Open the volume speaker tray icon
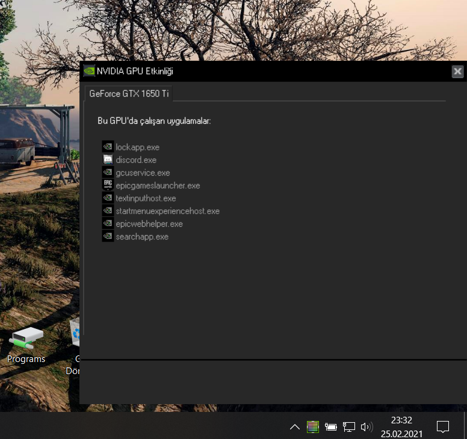 (x=366, y=427)
